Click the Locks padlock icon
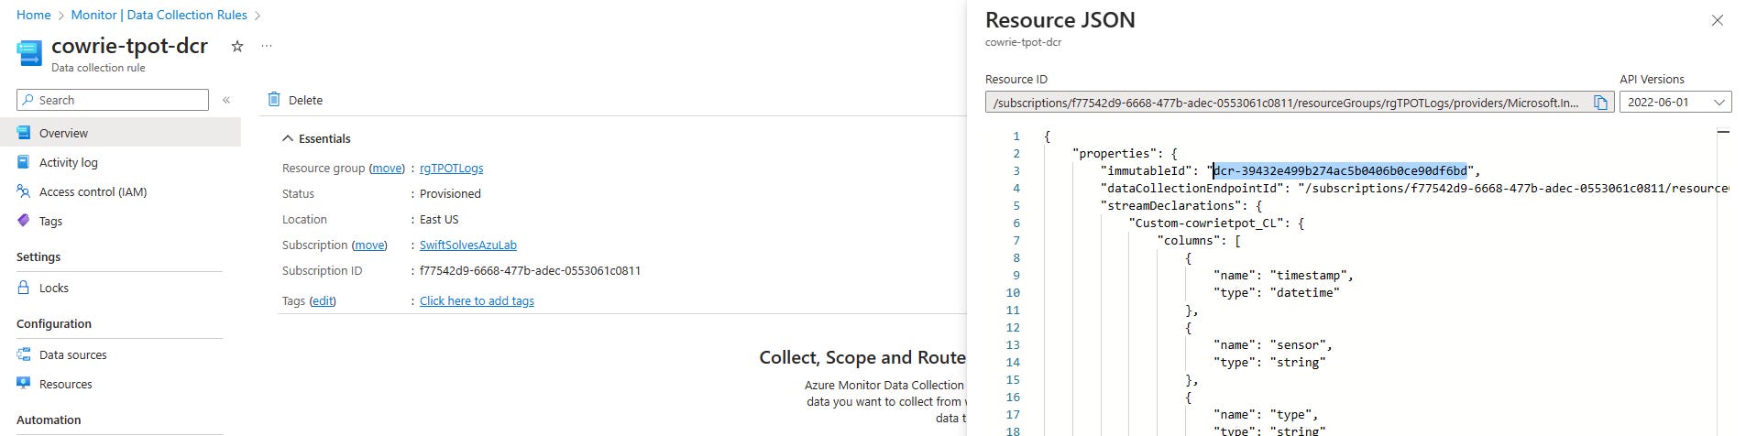 point(24,287)
